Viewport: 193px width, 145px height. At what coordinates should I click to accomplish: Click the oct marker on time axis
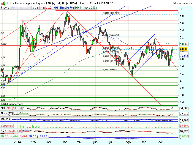point(160,142)
